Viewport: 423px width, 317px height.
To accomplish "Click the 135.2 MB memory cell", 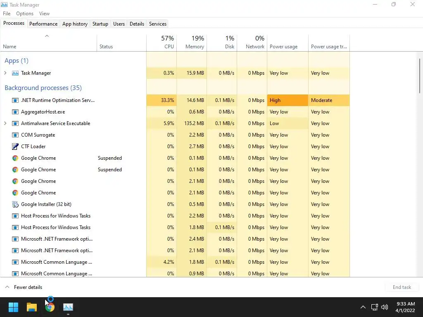I will [x=192, y=123].
